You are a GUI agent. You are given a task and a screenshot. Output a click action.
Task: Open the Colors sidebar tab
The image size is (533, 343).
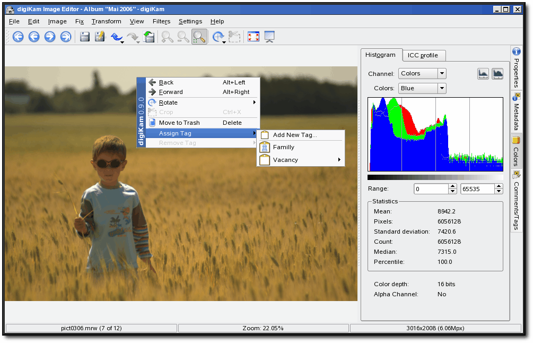[x=517, y=151]
